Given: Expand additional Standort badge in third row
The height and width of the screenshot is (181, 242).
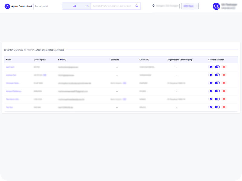Looking at the screenshot, I should [124, 83].
